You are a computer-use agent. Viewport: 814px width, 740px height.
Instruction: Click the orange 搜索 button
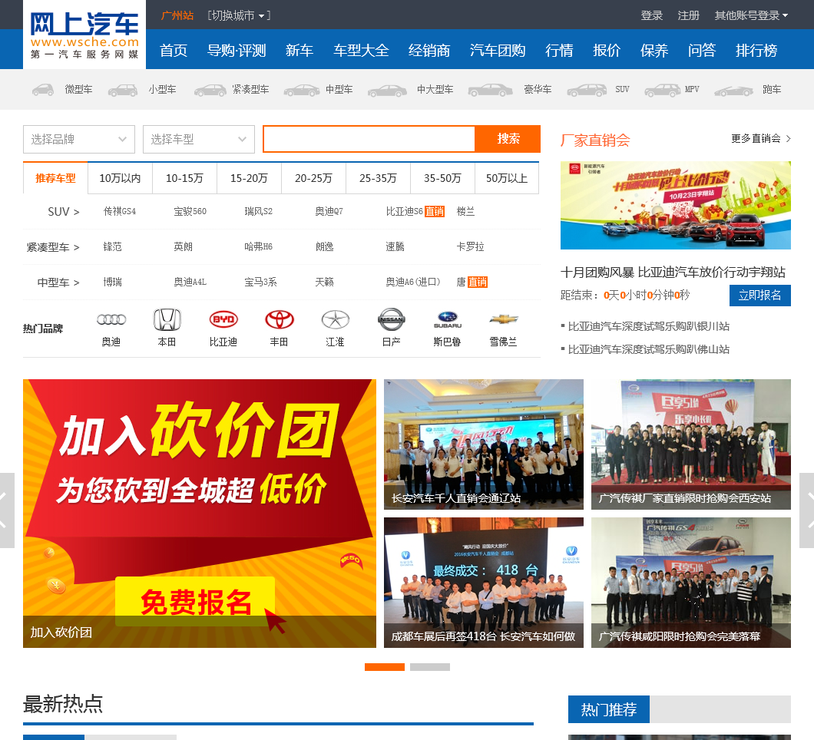tap(508, 138)
